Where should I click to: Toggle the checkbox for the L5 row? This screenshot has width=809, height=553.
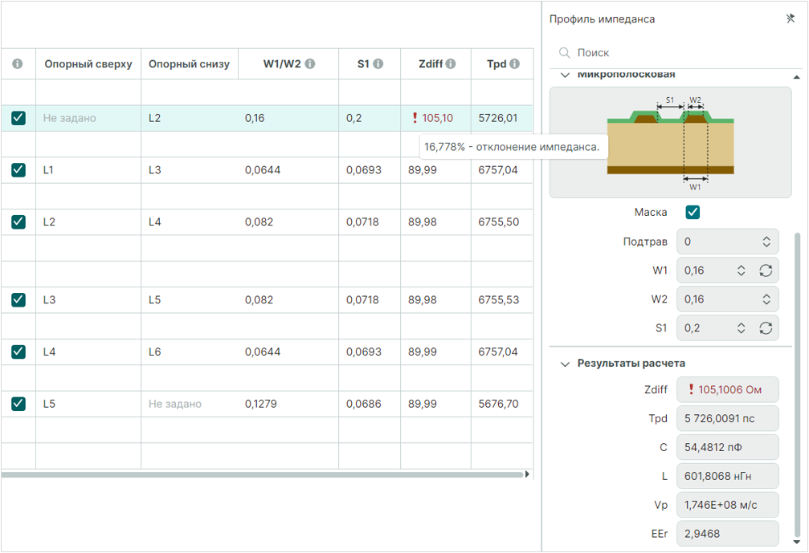(18, 404)
